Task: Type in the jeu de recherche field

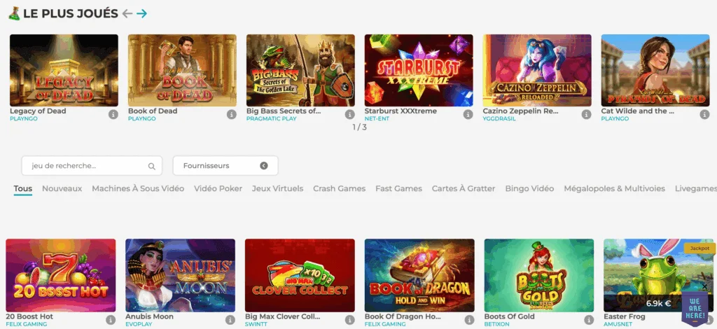Action: coord(84,166)
